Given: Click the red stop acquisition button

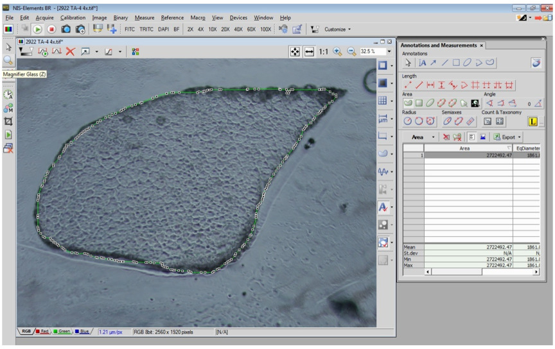Looking at the screenshot, I should pyautogui.click(x=51, y=29).
